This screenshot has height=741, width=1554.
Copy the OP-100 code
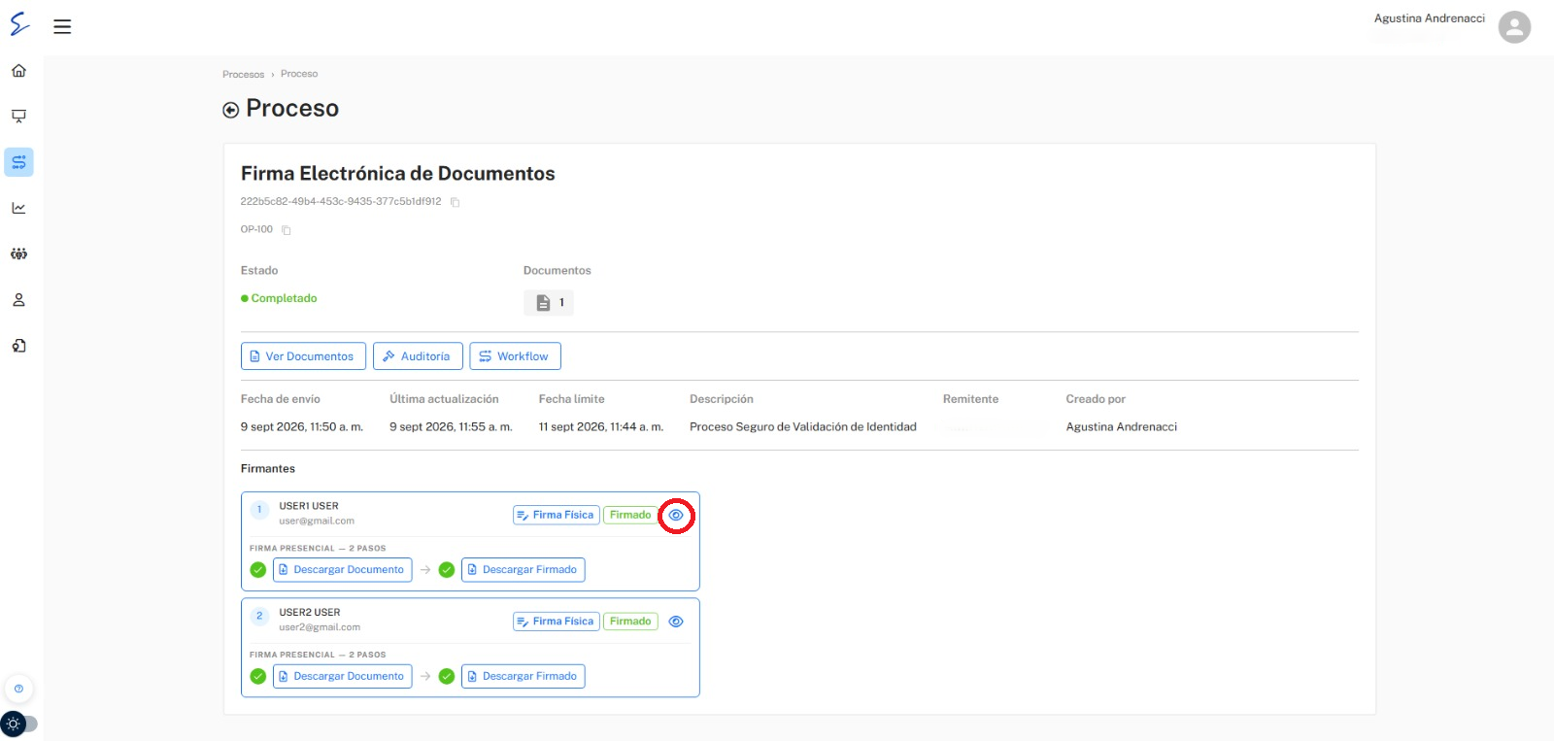(x=287, y=230)
